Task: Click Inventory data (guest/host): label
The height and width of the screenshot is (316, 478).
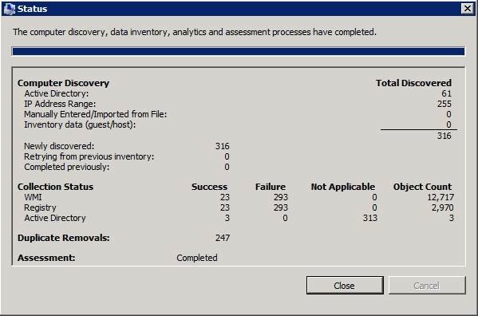Action: click(80, 124)
